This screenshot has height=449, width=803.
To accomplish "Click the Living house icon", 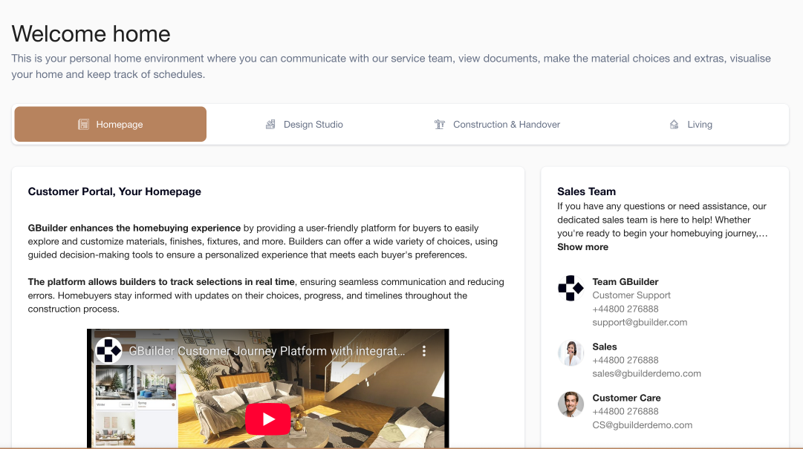I will [674, 124].
